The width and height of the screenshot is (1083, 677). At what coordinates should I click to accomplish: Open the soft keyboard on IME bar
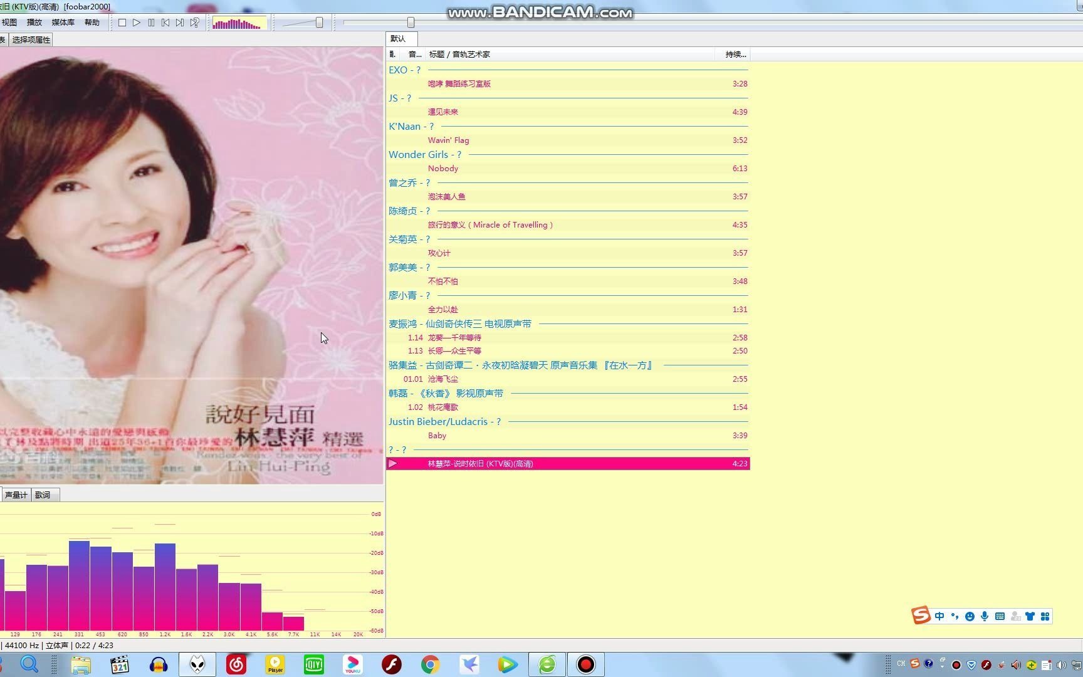pos(1000,617)
